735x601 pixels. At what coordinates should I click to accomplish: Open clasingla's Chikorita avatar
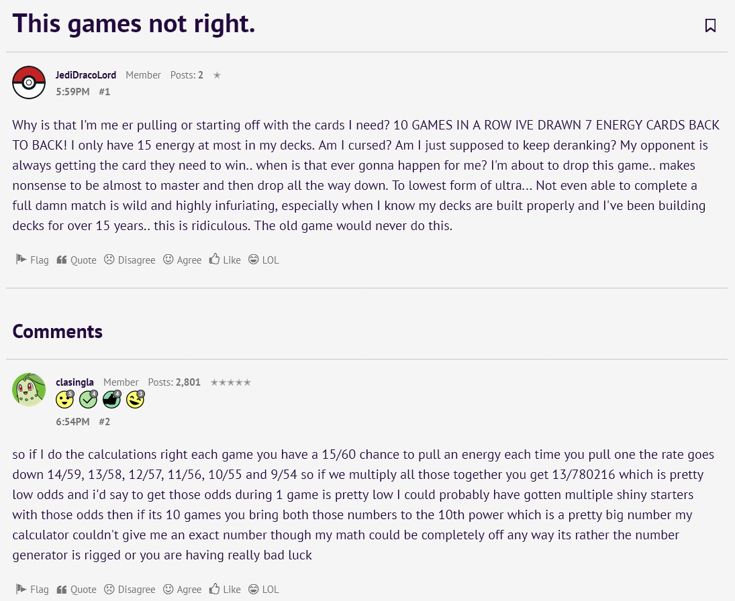point(29,390)
